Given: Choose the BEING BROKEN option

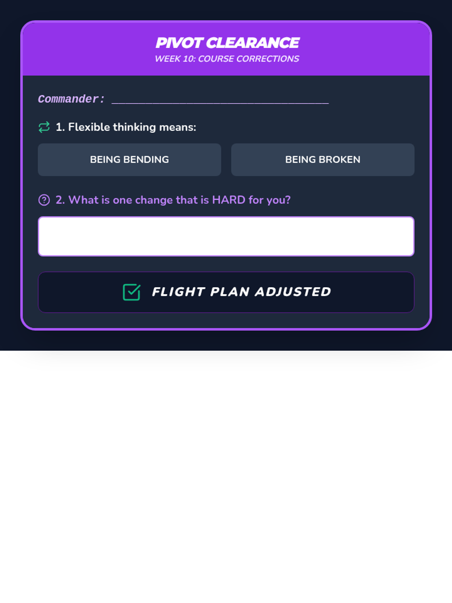Looking at the screenshot, I should click(x=323, y=159).
